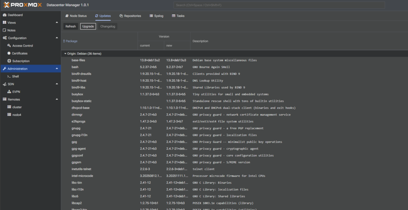Open the Dashboard menu entry

coord(30,15)
